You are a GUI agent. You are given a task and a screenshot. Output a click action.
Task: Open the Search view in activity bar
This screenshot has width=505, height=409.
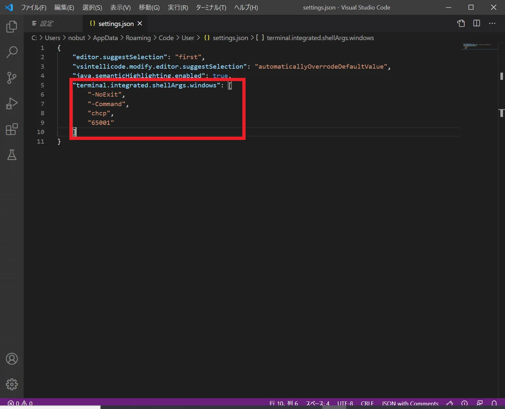[12, 52]
